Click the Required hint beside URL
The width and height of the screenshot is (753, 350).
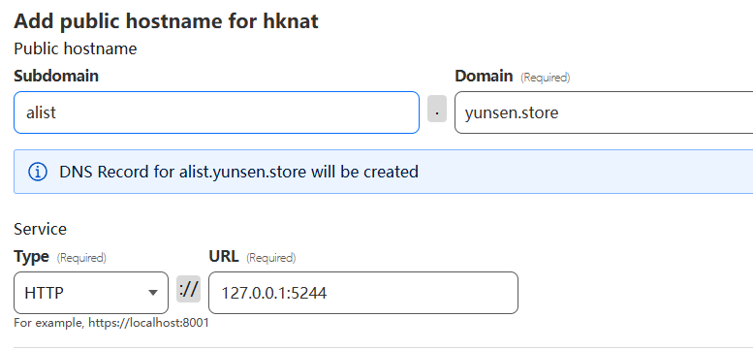pos(270,258)
